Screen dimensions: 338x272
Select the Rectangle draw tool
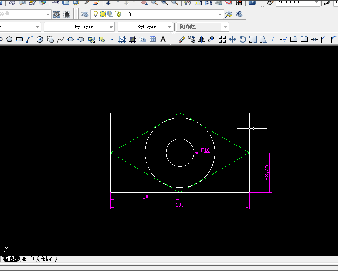click(x=19, y=39)
